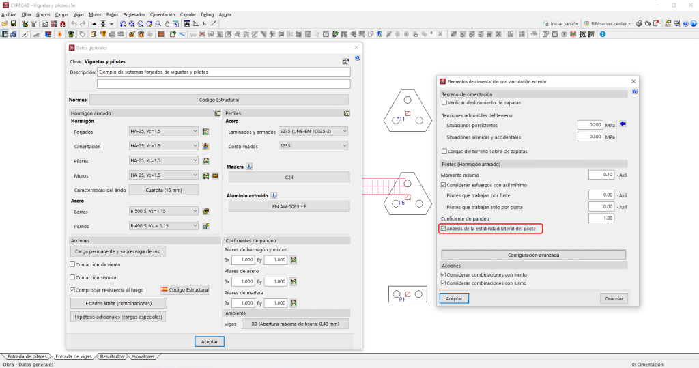Click Coeficiente de pandeo value field
This screenshot has height=368, width=699.
tap(601, 218)
